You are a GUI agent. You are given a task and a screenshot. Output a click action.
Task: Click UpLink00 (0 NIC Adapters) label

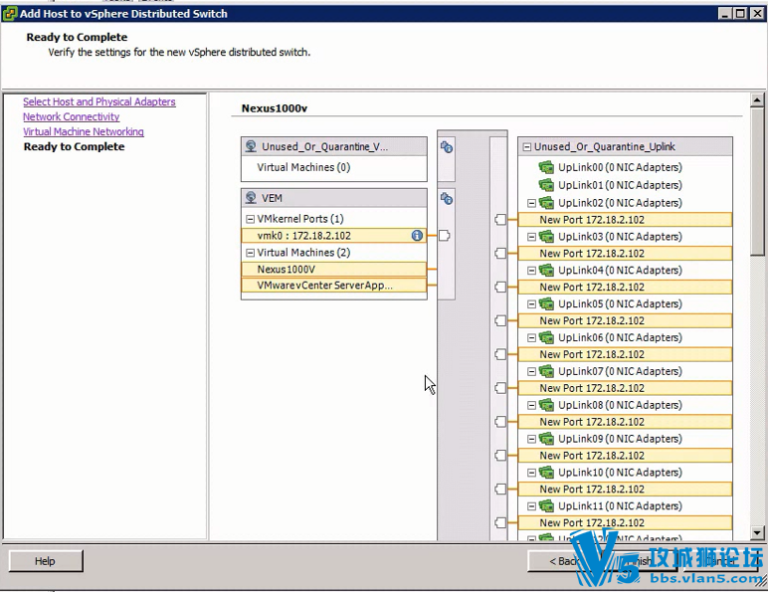[620, 167]
